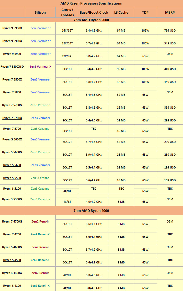Select the Ryzen 9 5900 row name
183x291 pixels.
pos(12,54)
